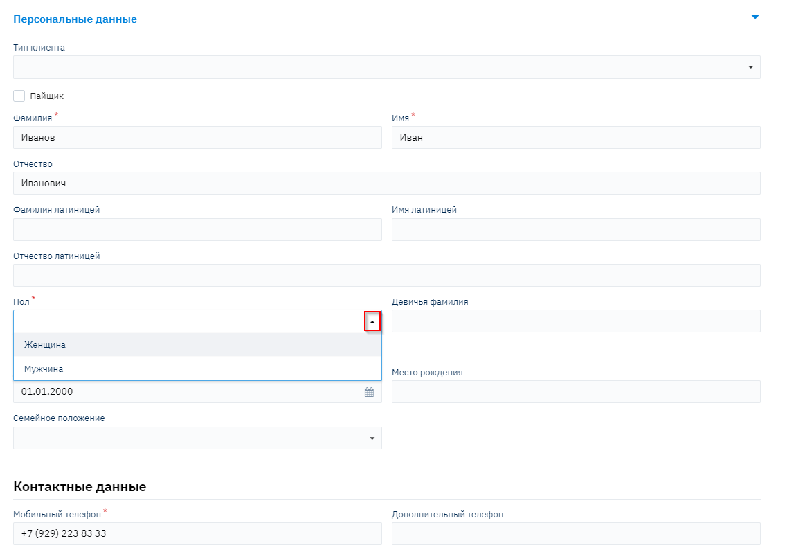Click the birth date field 01.01.2000
Viewport: 787px width, 552px height.
[x=187, y=392]
